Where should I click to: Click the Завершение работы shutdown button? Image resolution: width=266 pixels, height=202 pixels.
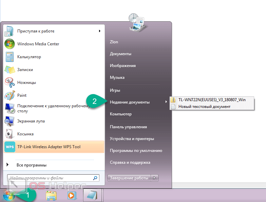pyautogui.click(x=129, y=178)
